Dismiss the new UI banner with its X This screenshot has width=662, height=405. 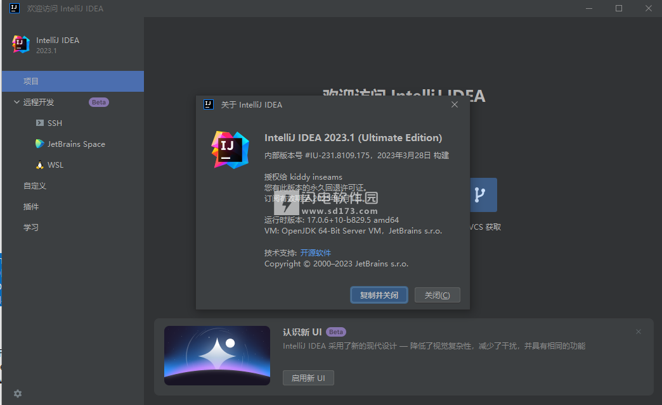coord(639,332)
